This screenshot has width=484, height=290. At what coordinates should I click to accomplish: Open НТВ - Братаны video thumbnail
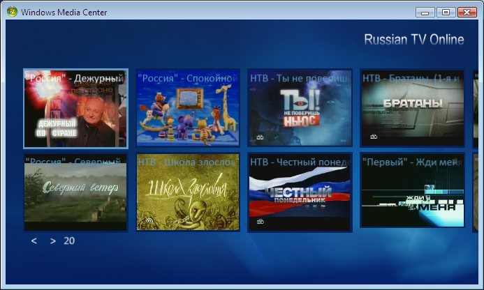coord(412,108)
